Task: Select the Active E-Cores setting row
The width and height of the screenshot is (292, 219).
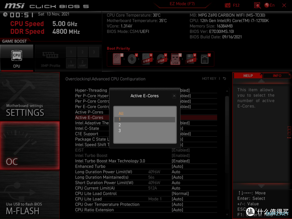Action: coord(146,118)
